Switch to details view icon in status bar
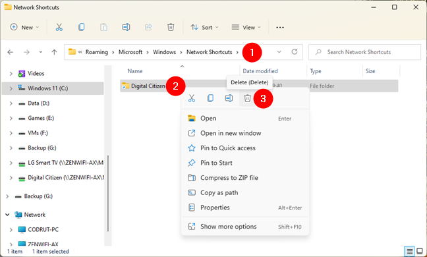Viewport: 427px width, 257px height. tap(409, 251)
